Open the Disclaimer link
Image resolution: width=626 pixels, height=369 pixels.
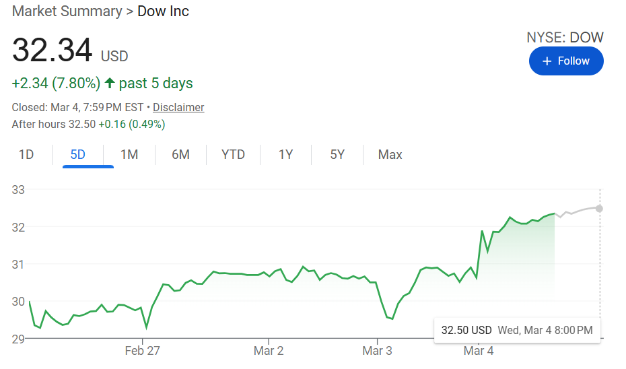pyautogui.click(x=178, y=107)
